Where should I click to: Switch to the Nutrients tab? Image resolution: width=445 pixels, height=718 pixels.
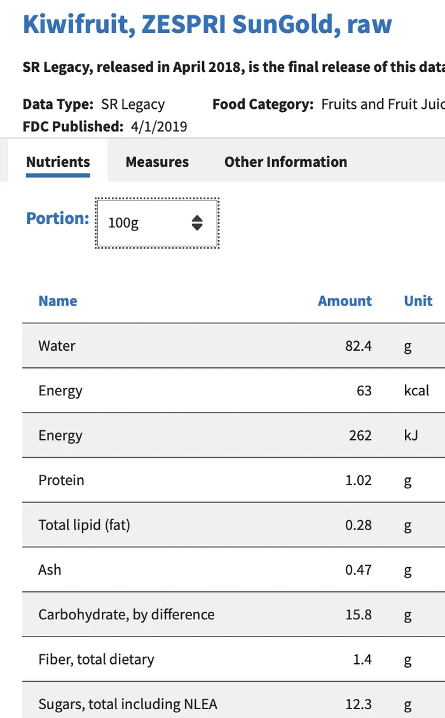tap(58, 162)
